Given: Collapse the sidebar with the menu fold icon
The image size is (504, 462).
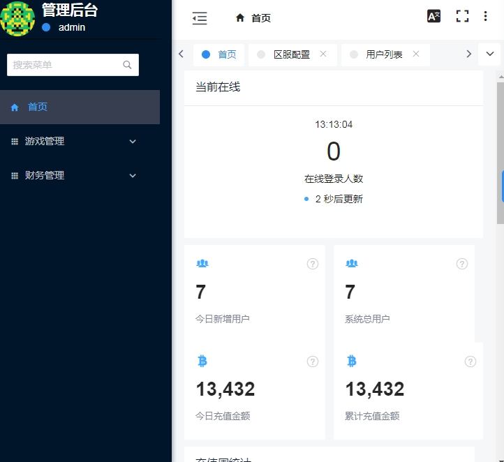Looking at the screenshot, I should point(200,18).
